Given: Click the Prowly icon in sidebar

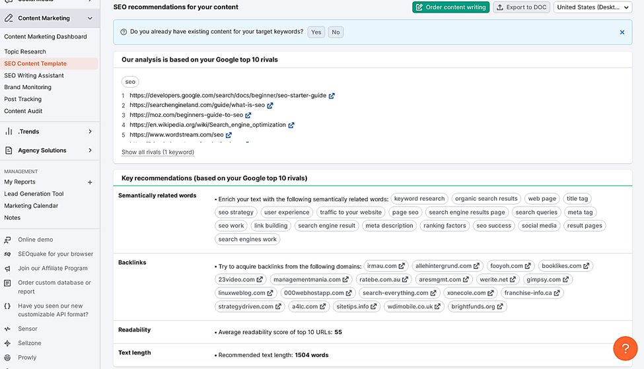Looking at the screenshot, I should [7, 358].
